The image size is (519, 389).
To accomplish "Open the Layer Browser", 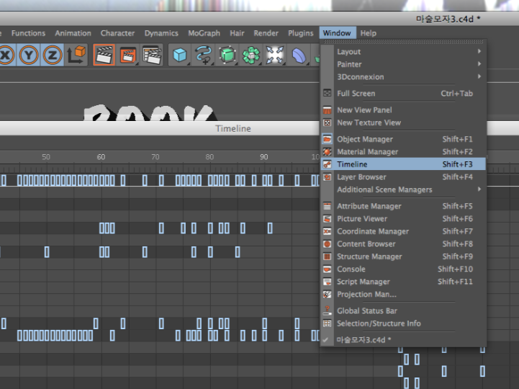I will tap(403, 177).
